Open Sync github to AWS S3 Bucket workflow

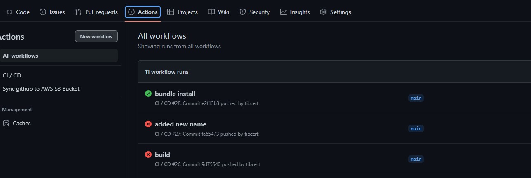pyautogui.click(x=41, y=89)
